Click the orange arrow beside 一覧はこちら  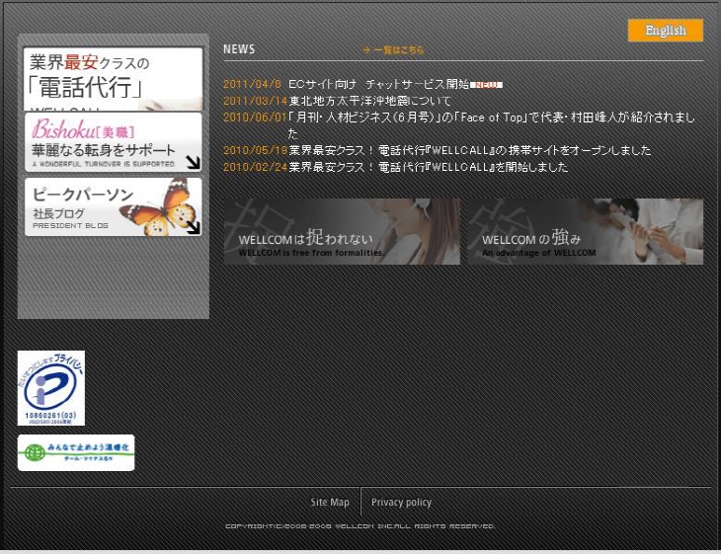click(366, 49)
